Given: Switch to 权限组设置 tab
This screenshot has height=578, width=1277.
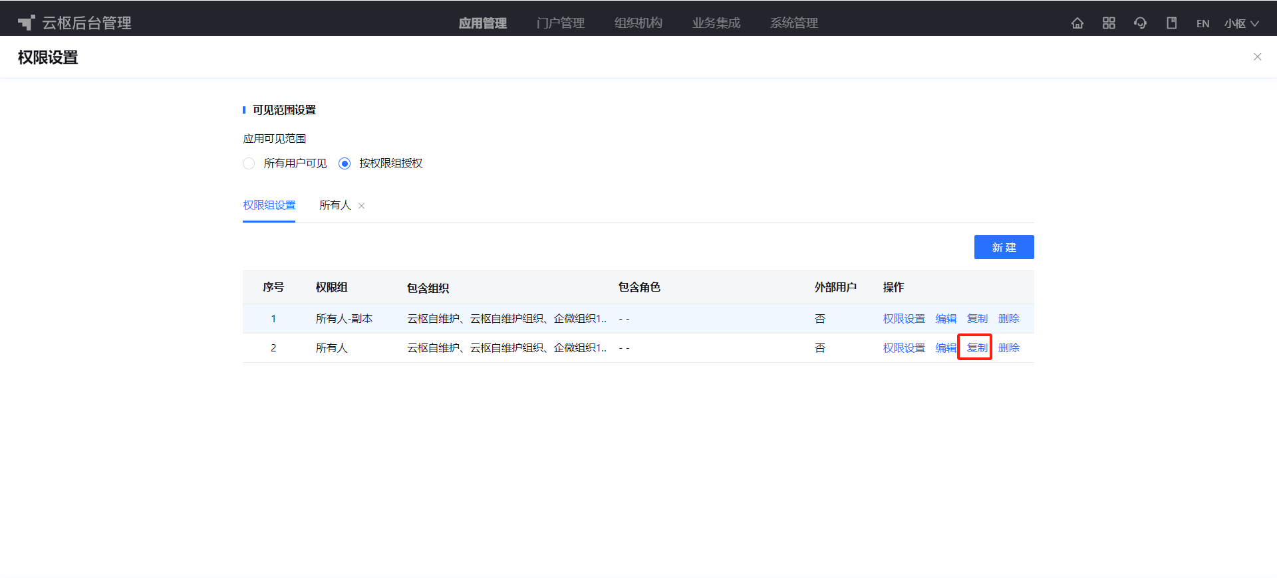Looking at the screenshot, I should [x=269, y=205].
